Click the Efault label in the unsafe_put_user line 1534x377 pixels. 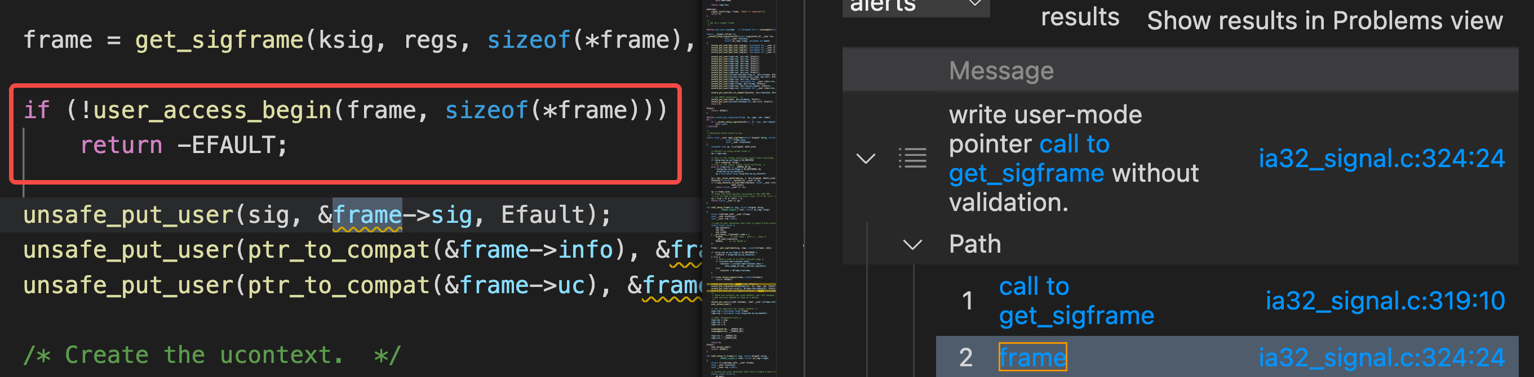tap(543, 214)
